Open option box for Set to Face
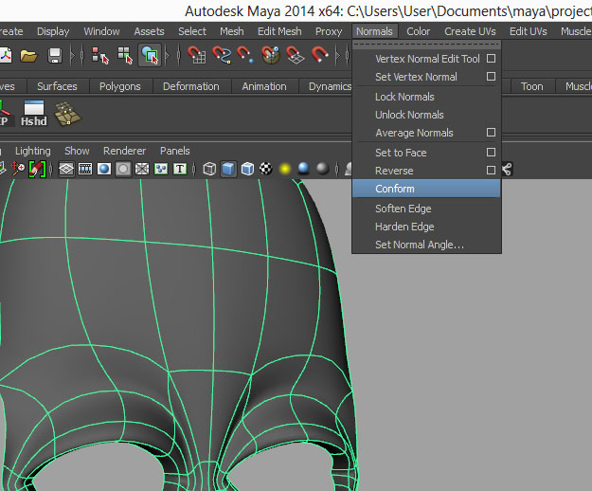This screenshot has width=592, height=491. [x=491, y=153]
